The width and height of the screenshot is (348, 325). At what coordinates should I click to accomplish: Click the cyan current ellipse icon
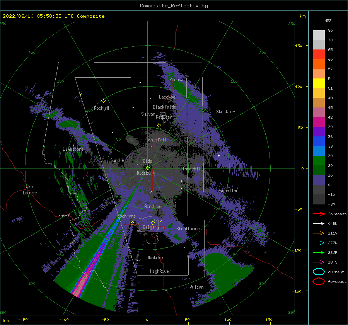(x=319, y=272)
